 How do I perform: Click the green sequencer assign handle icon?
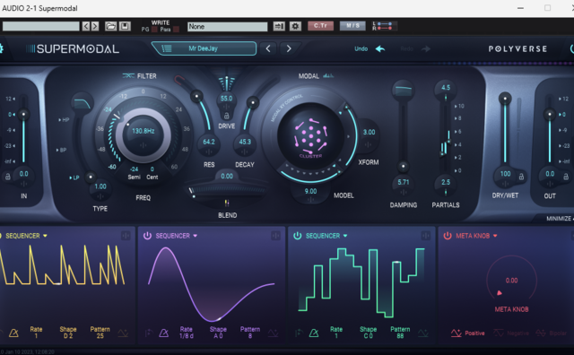(426, 236)
